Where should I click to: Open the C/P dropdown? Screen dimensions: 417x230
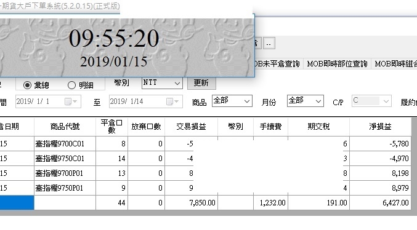(x=371, y=101)
